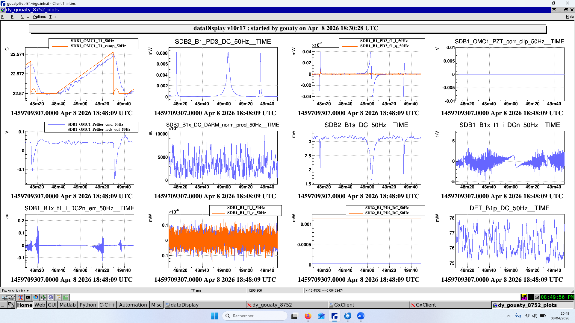Launch the xterm terminal icon in IceWM toolbar

pos(21,297)
